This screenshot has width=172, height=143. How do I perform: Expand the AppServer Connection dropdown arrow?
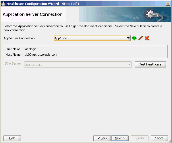128,38
